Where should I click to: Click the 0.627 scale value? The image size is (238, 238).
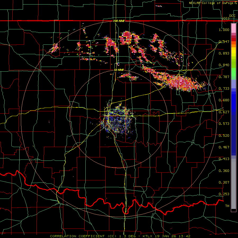pos(224,112)
